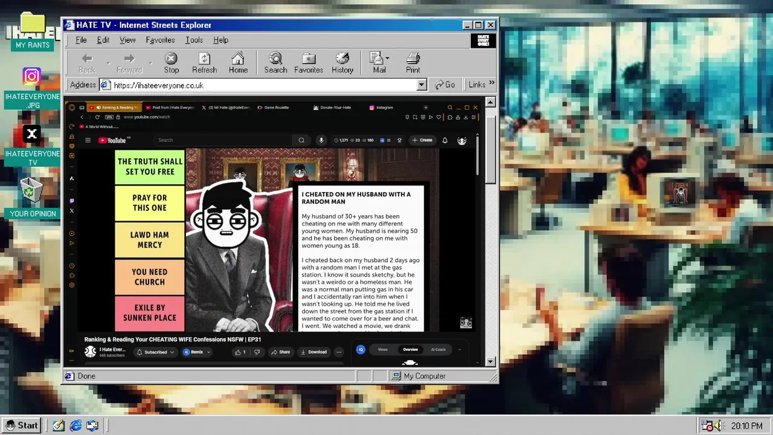Image resolution: width=773 pixels, height=435 pixels.
Task: Open the Tools menu
Action: [194, 40]
